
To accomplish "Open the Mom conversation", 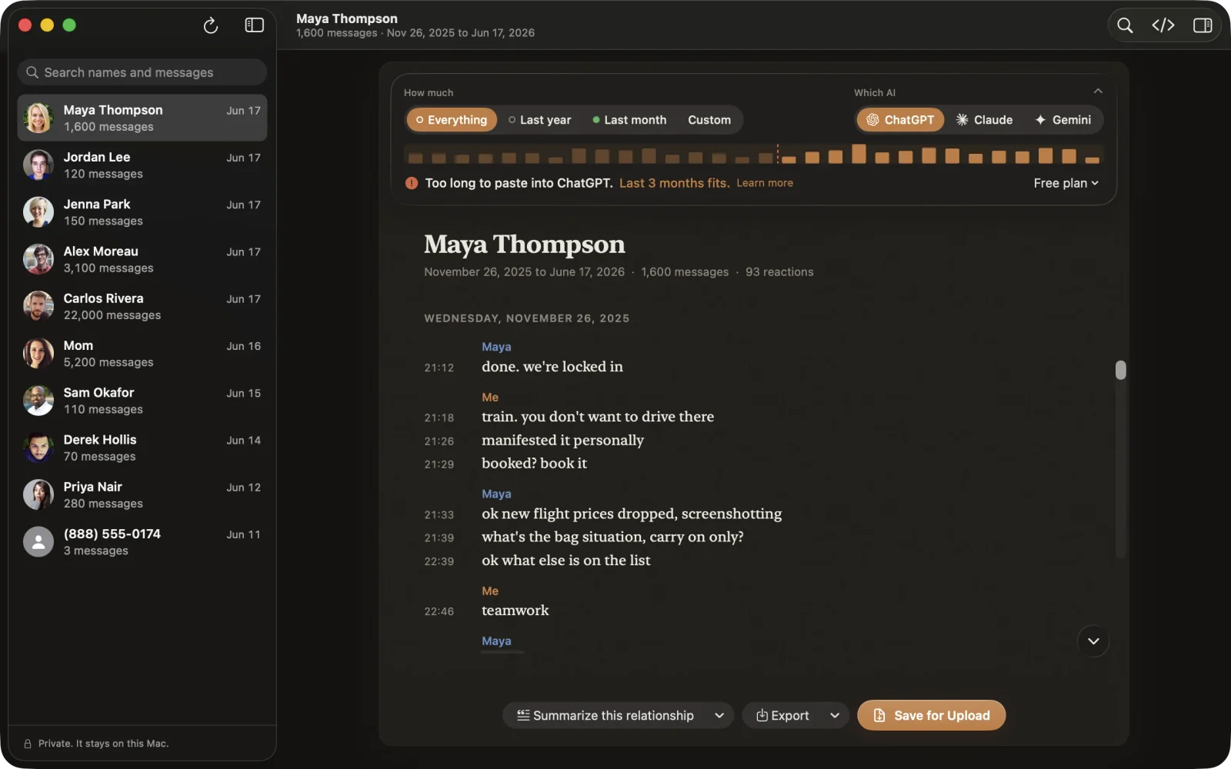I will tap(142, 354).
